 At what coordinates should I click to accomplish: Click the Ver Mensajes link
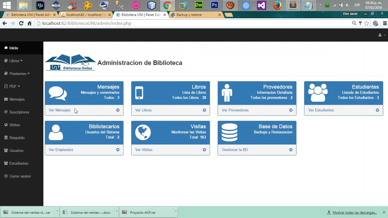click(59, 110)
